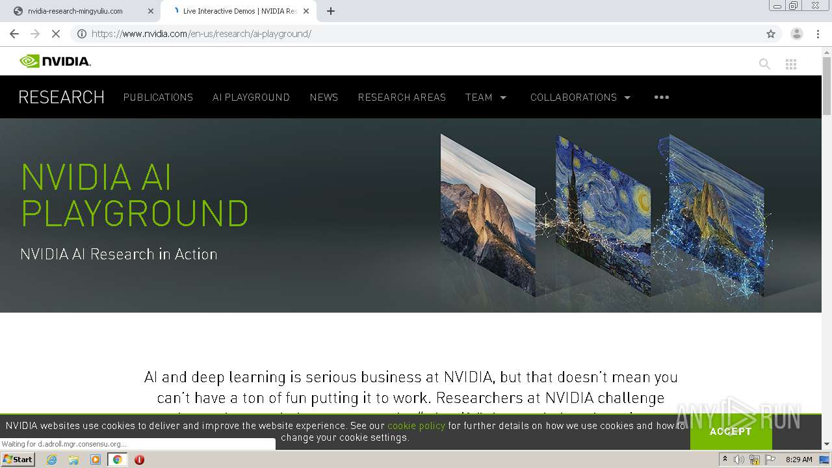
Task: Open the NEWS nav item
Action: 324,97
